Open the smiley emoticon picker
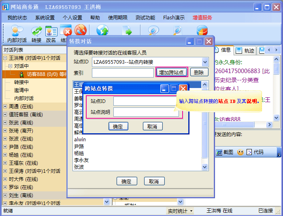The width and height of the screenshot is (283, 216). pos(240,152)
